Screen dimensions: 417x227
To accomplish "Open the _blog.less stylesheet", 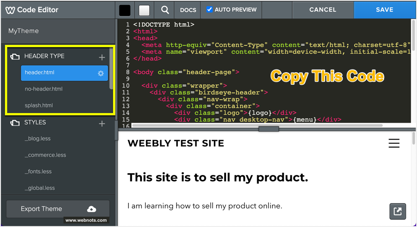I will (x=37, y=139).
